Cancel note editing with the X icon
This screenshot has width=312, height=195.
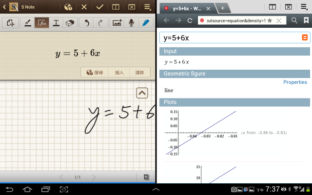[x=84, y=7]
